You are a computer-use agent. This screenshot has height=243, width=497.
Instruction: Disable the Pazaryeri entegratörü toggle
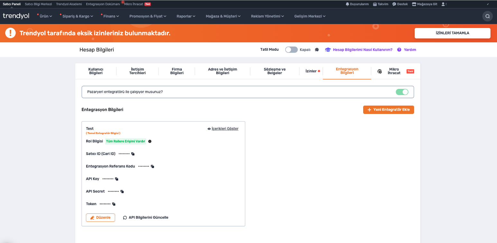coord(402,92)
